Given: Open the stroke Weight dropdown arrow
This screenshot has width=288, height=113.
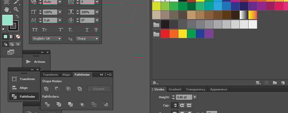Looking at the screenshot, I should (195, 97).
